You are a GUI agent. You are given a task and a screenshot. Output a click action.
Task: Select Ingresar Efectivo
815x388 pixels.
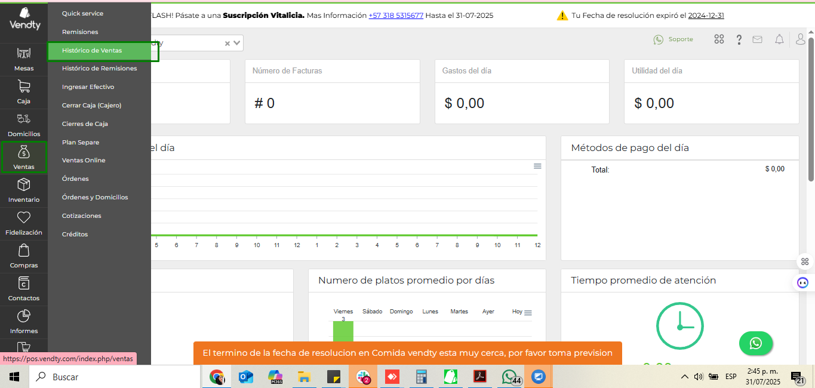pyautogui.click(x=88, y=87)
